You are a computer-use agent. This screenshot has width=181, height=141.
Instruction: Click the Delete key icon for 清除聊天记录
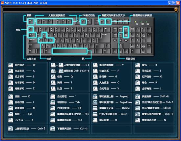click(95, 108)
